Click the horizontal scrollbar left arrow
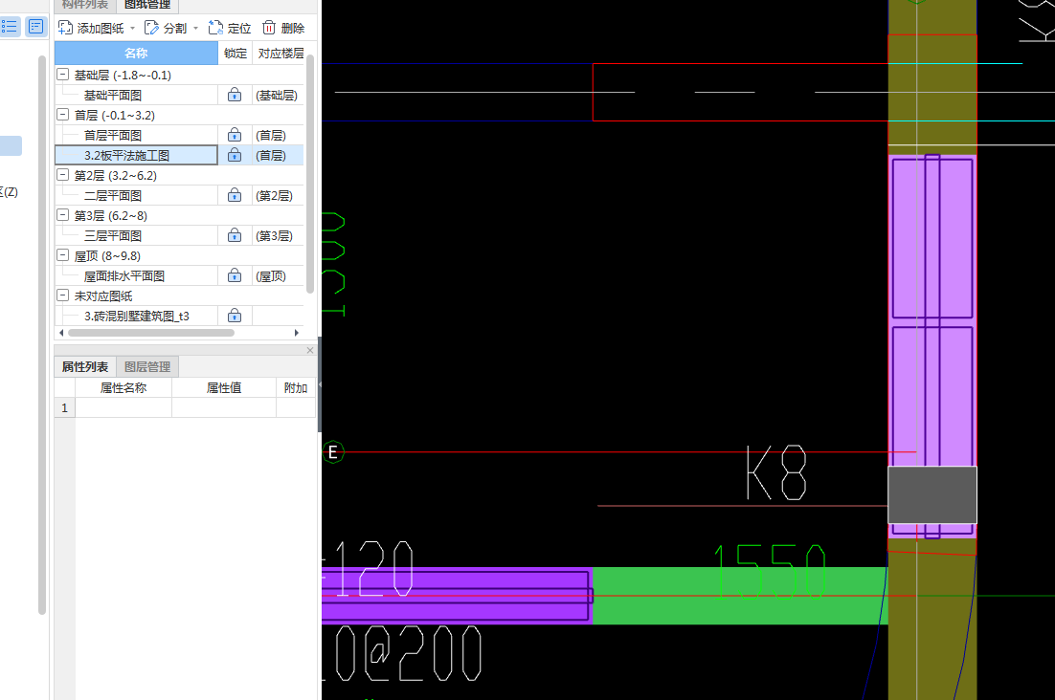1055x700 pixels. (x=61, y=333)
